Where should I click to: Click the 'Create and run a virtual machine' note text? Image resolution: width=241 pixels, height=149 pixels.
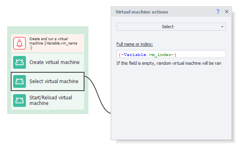pyautogui.click(x=53, y=43)
